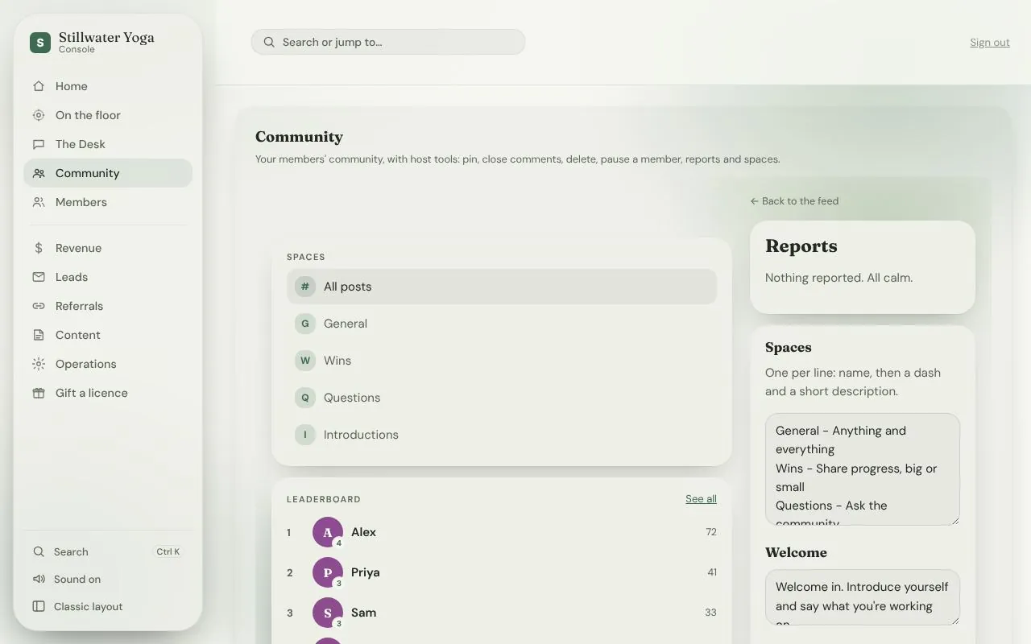Image resolution: width=1031 pixels, height=644 pixels.
Task: Open The Desk section
Action: pyautogui.click(x=108, y=144)
